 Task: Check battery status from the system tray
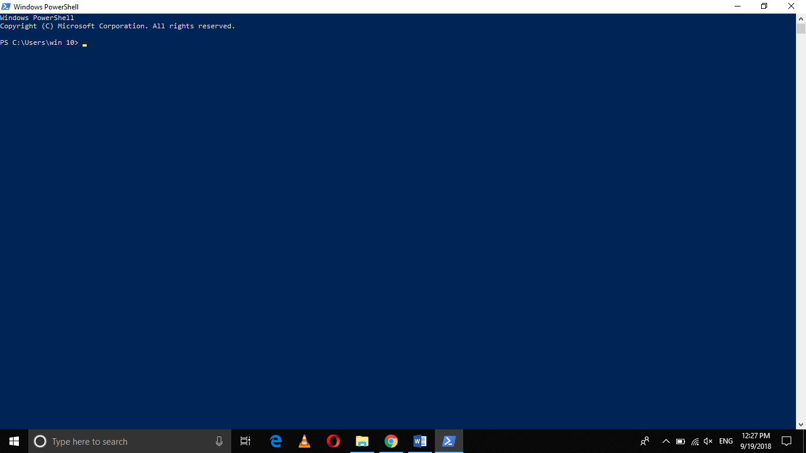click(680, 441)
